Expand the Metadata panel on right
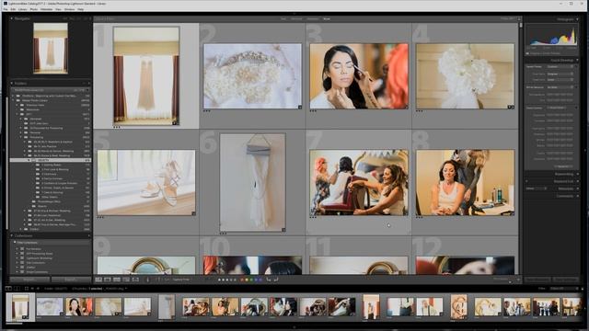The image size is (589, 331). (577, 188)
